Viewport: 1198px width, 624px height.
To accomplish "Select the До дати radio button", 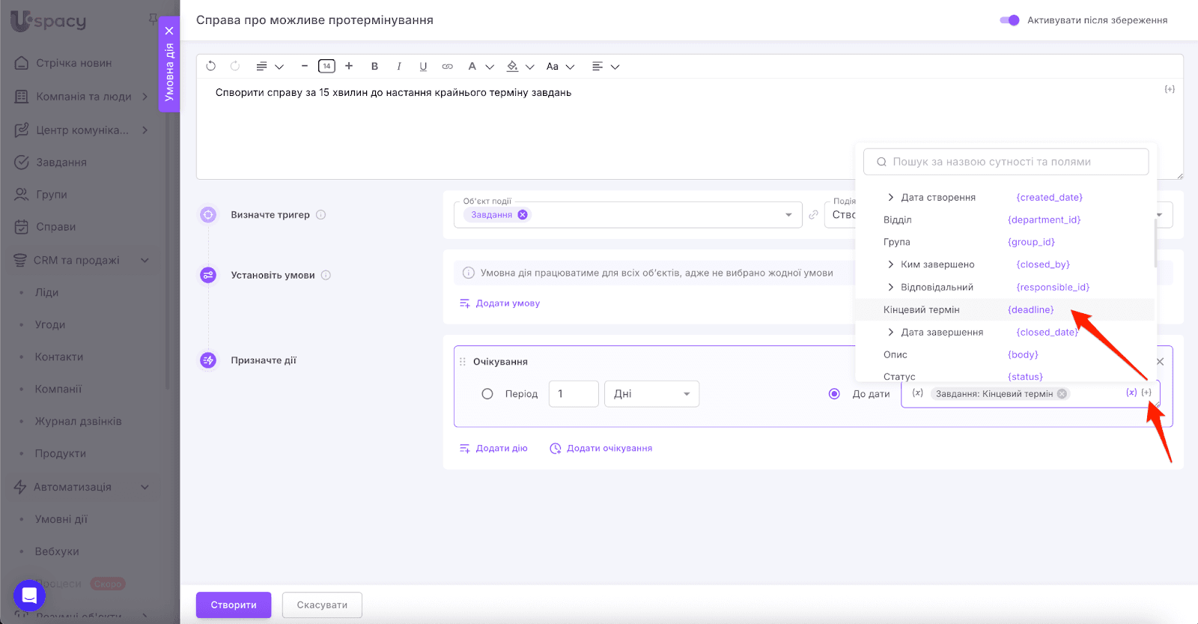I will (x=834, y=394).
